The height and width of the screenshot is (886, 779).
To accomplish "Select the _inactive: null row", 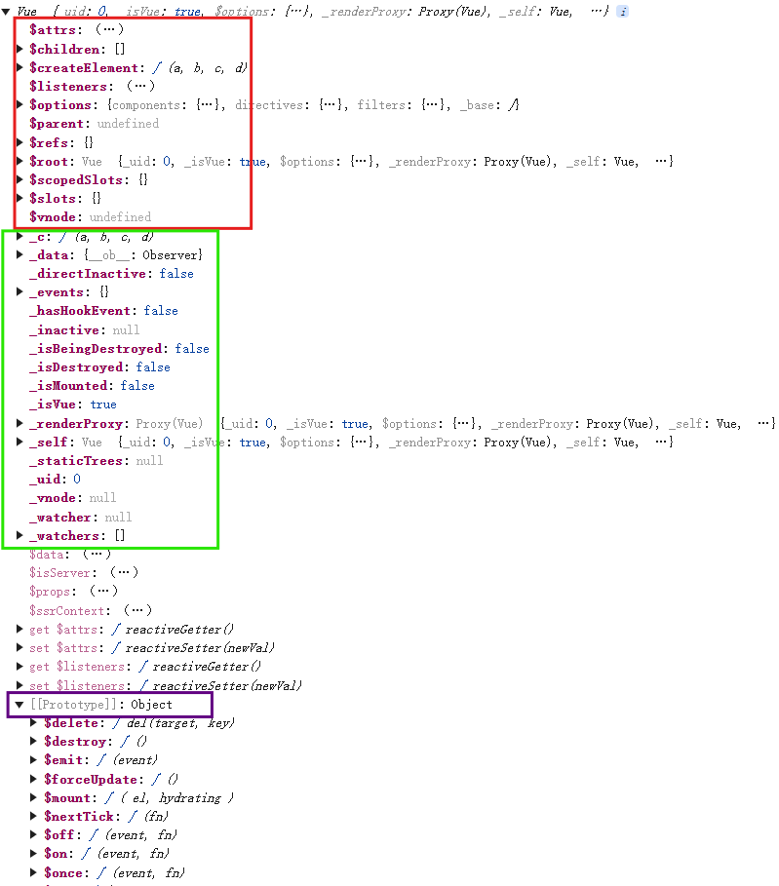I will point(84,330).
